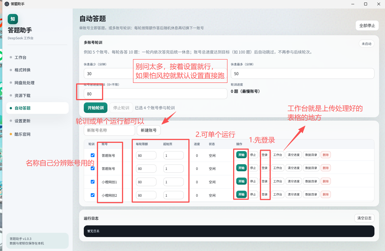Viewport: 385px width, 251px height.
Task: Stop the 小橙网创2 account with 停止
Action: 253,194
